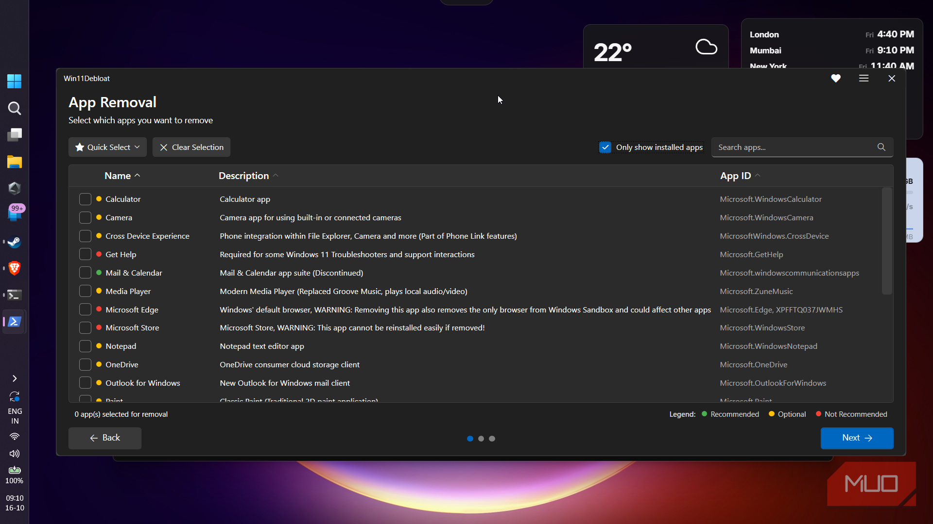Click the Next button

click(x=857, y=438)
